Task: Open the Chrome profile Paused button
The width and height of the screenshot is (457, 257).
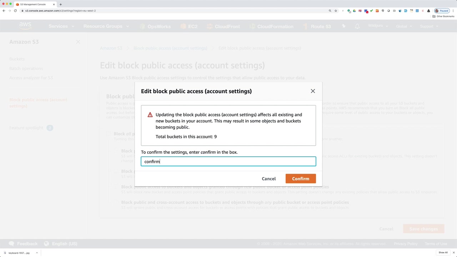Action: pyautogui.click(x=442, y=11)
